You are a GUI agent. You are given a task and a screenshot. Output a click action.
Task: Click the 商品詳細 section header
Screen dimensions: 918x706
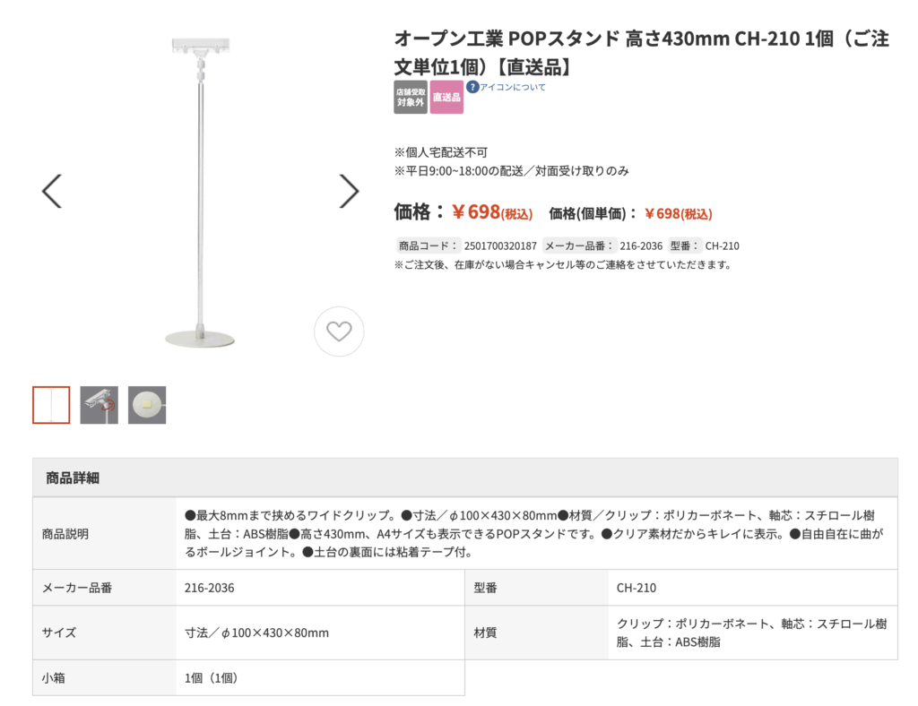click(x=73, y=478)
